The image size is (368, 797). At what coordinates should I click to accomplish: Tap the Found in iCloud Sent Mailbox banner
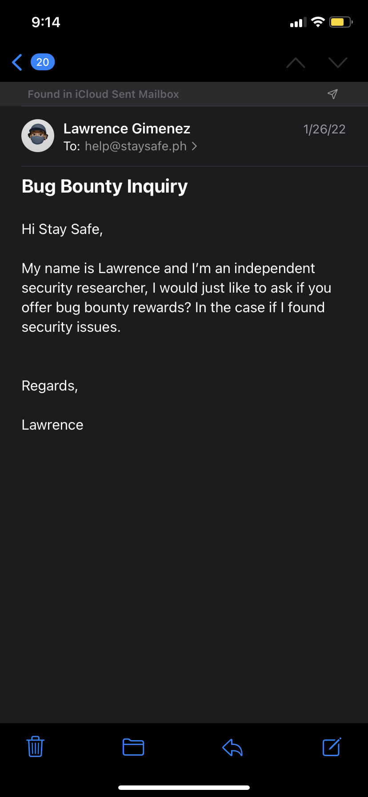pyautogui.click(x=103, y=94)
